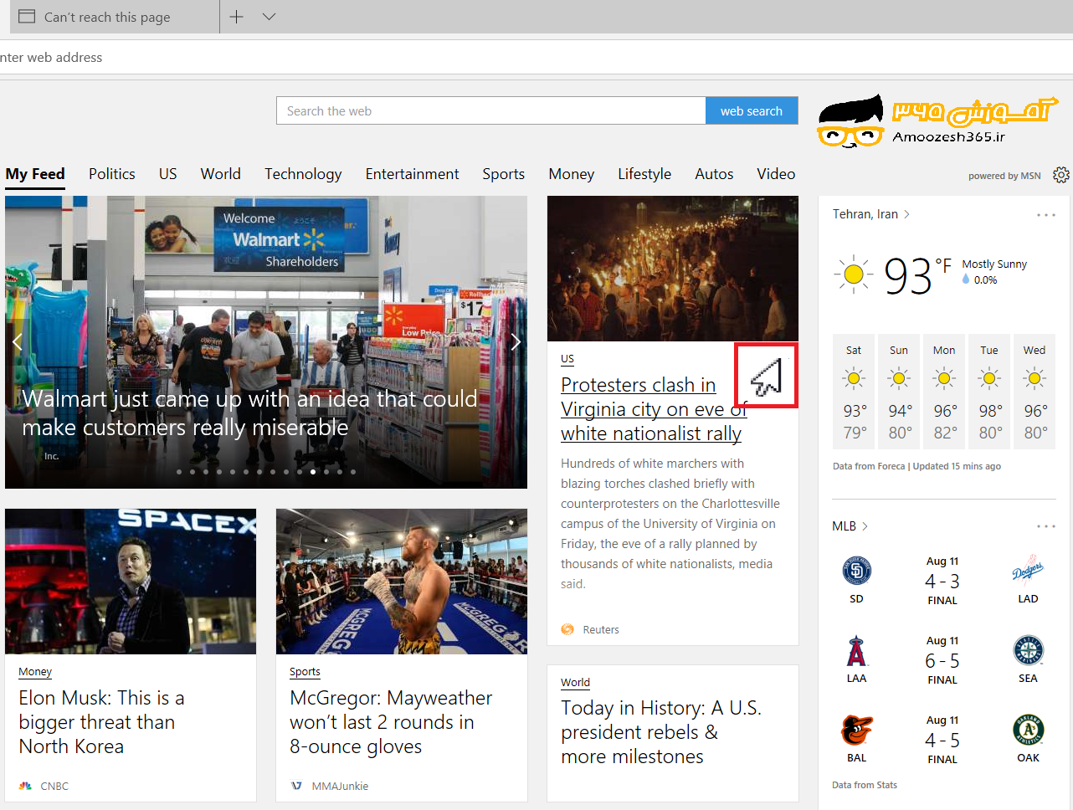Viewport: 1073px width, 810px height.
Task: Go to the Sports tab
Action: pyautogui.click(x=504, y=174)
